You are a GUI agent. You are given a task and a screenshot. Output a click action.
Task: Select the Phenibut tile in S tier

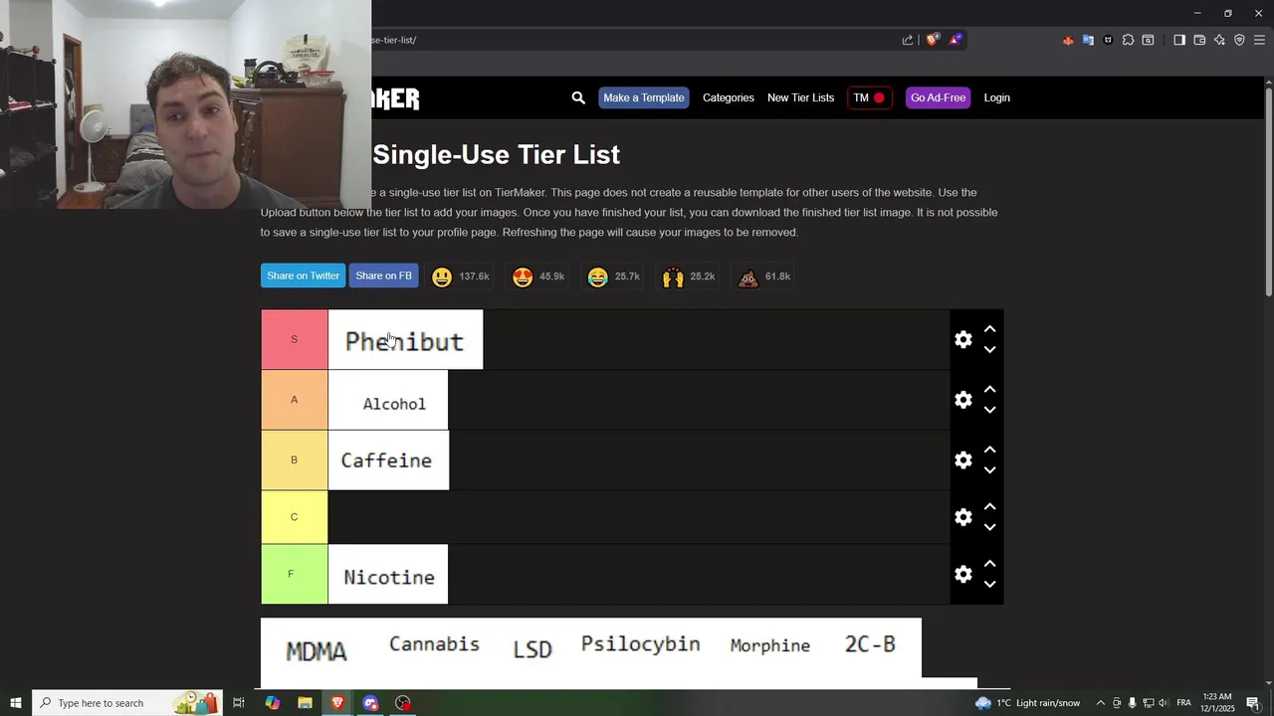[x=405, y=339]
